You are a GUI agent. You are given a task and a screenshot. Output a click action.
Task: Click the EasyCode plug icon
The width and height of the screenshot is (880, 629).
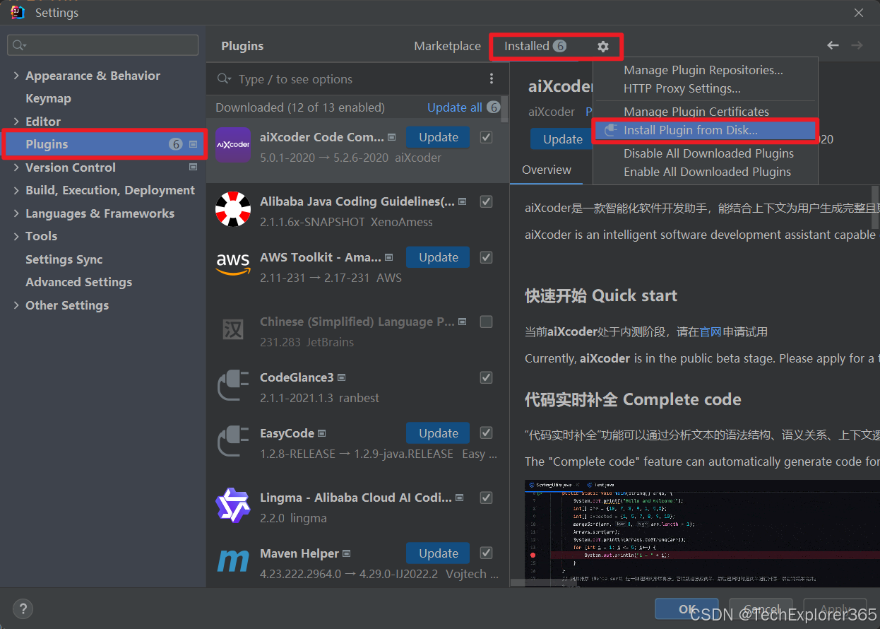(x=233, y=441)
